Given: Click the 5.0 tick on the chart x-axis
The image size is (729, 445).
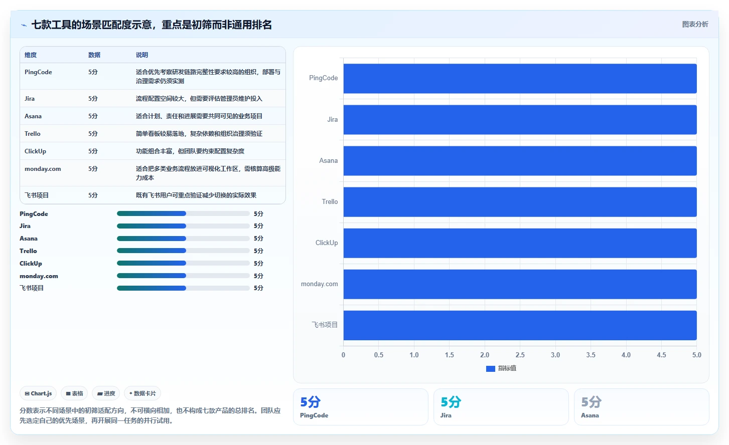Looking at the screenshot, I should [697, 355].
